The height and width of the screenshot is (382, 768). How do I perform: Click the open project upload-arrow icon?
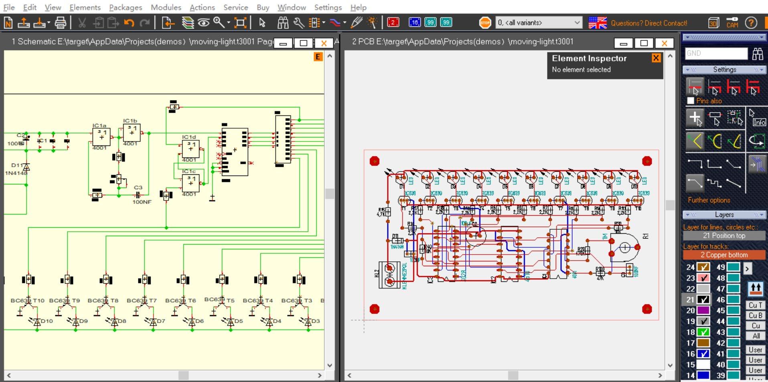[24, 23]
